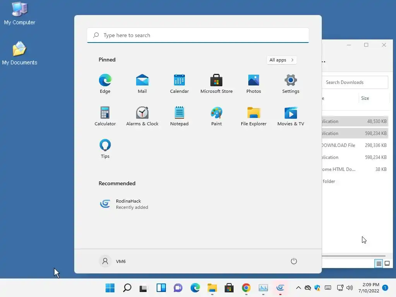Viewport: 396px width, 297px height.
Task: Launch Calculator
Action: point(105,116)
